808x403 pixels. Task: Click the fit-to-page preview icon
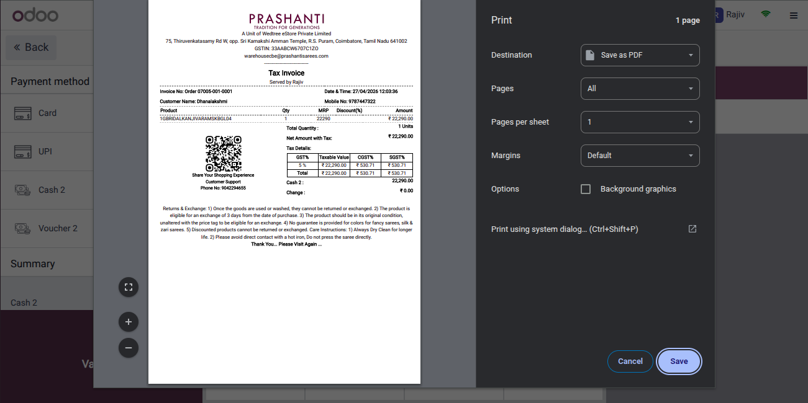pos(129,287)
